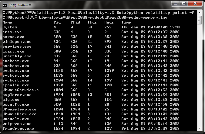This screenshot has width=205, height=134.
Task: Click the handle count '1399'
Action: coord(109,71)
